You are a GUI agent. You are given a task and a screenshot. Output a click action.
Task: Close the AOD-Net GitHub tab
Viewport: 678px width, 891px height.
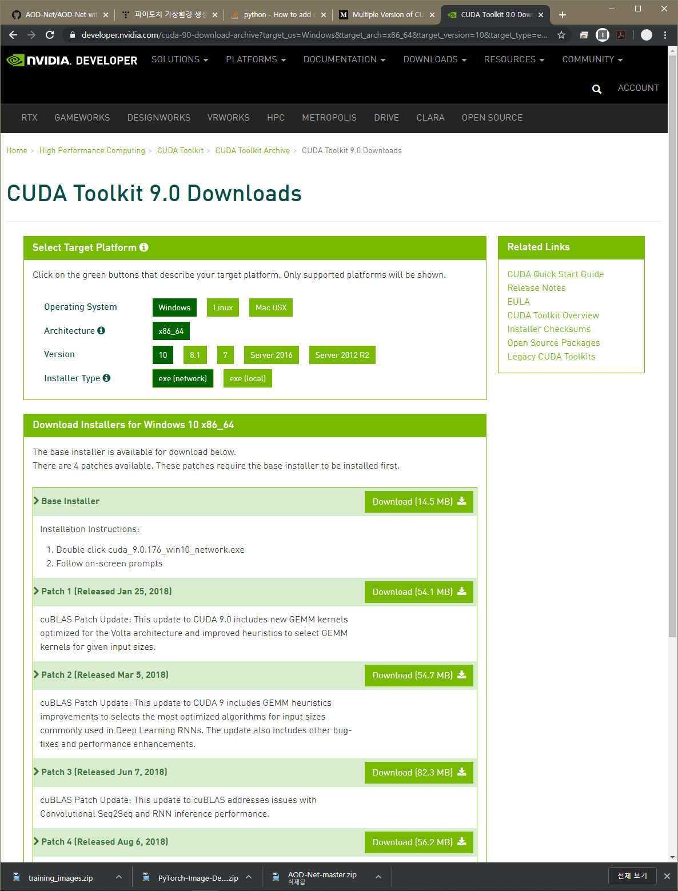pyautogui.click(x=106, y=15)
